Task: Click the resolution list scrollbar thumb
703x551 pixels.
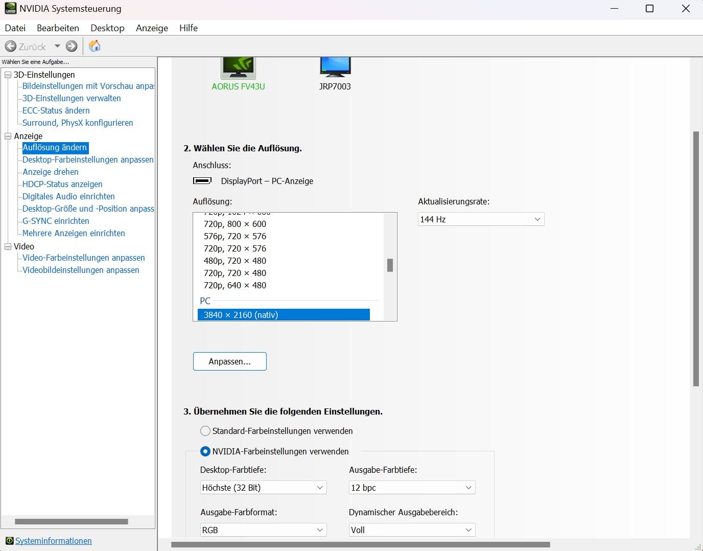Action: (x=390, y=265)
